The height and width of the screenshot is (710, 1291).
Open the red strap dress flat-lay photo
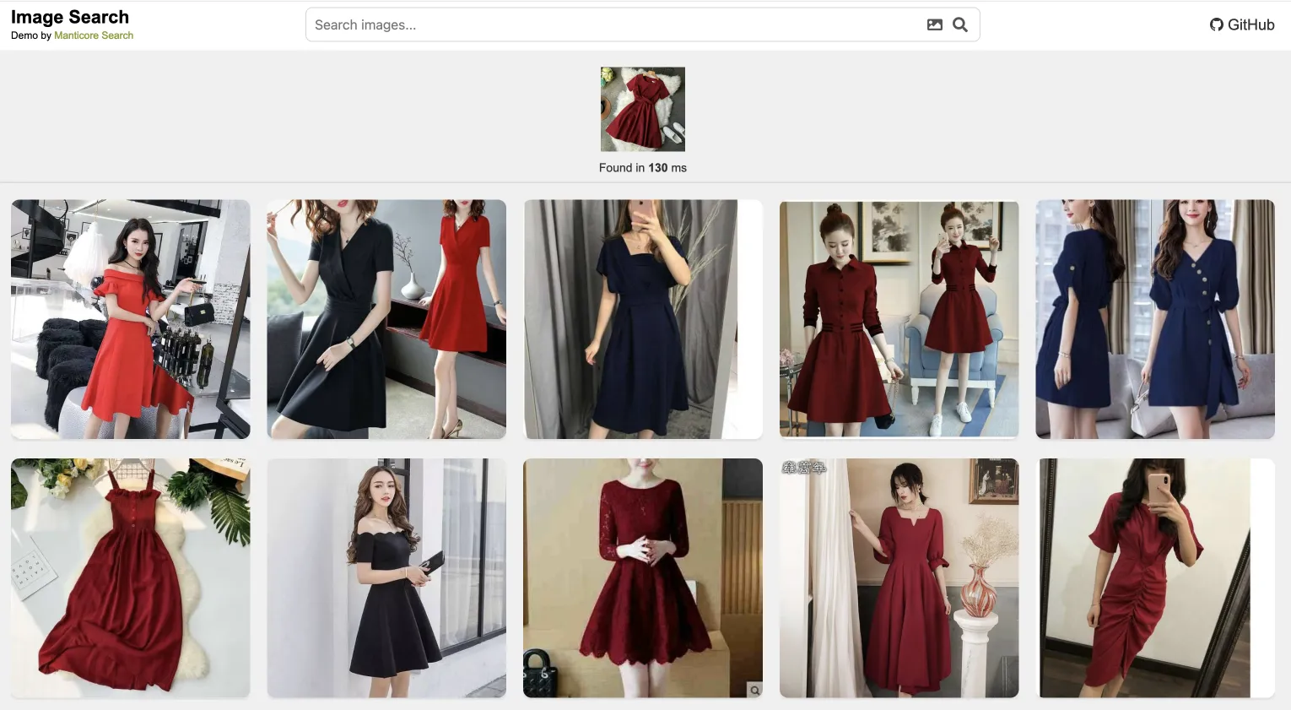click(130, 578)
